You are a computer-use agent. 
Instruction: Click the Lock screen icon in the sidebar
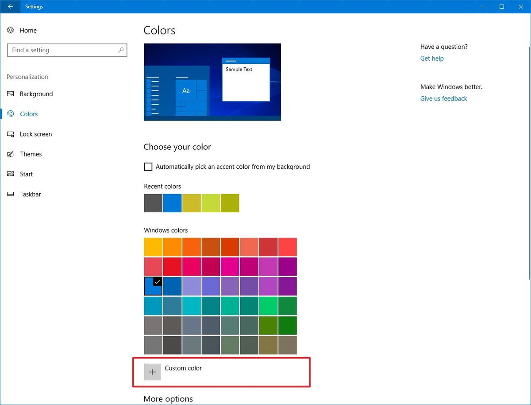[x=11, y=134]
